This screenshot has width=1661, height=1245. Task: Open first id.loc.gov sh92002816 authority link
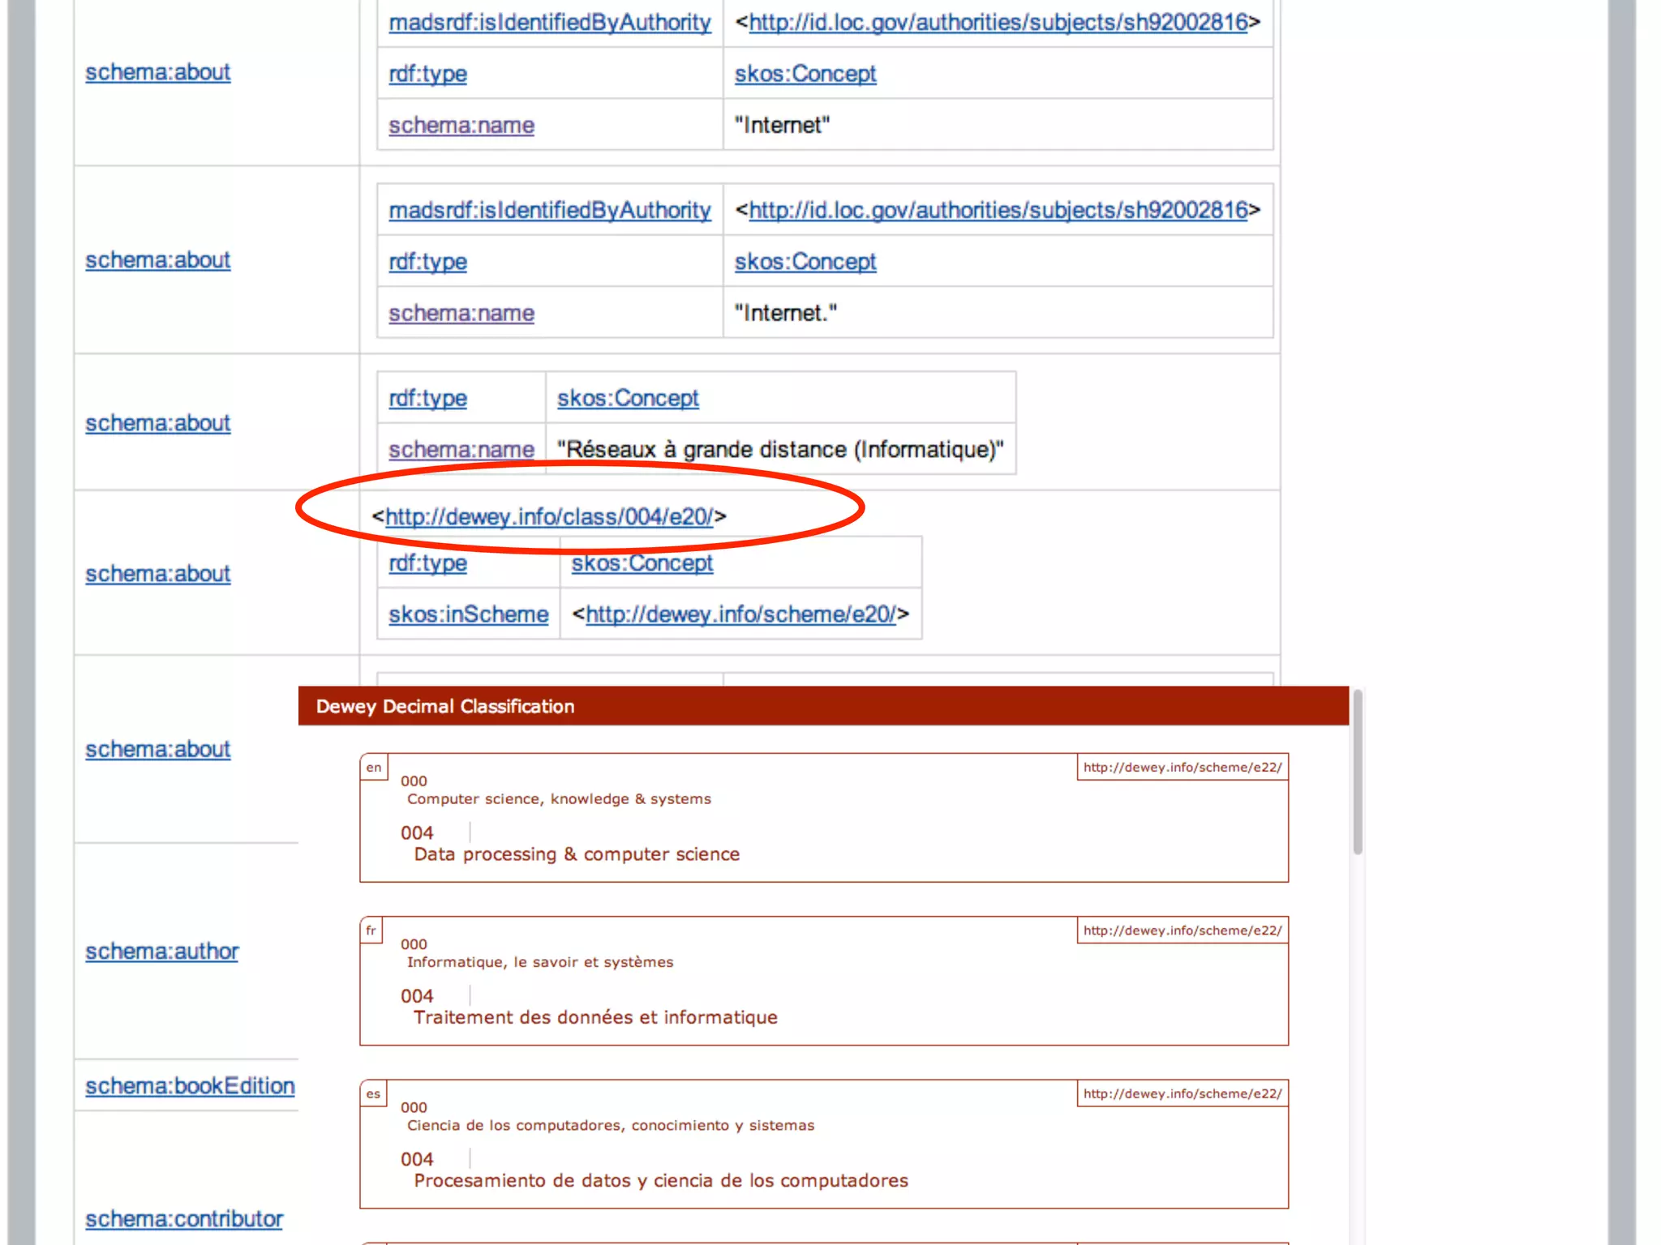(997, 23)
